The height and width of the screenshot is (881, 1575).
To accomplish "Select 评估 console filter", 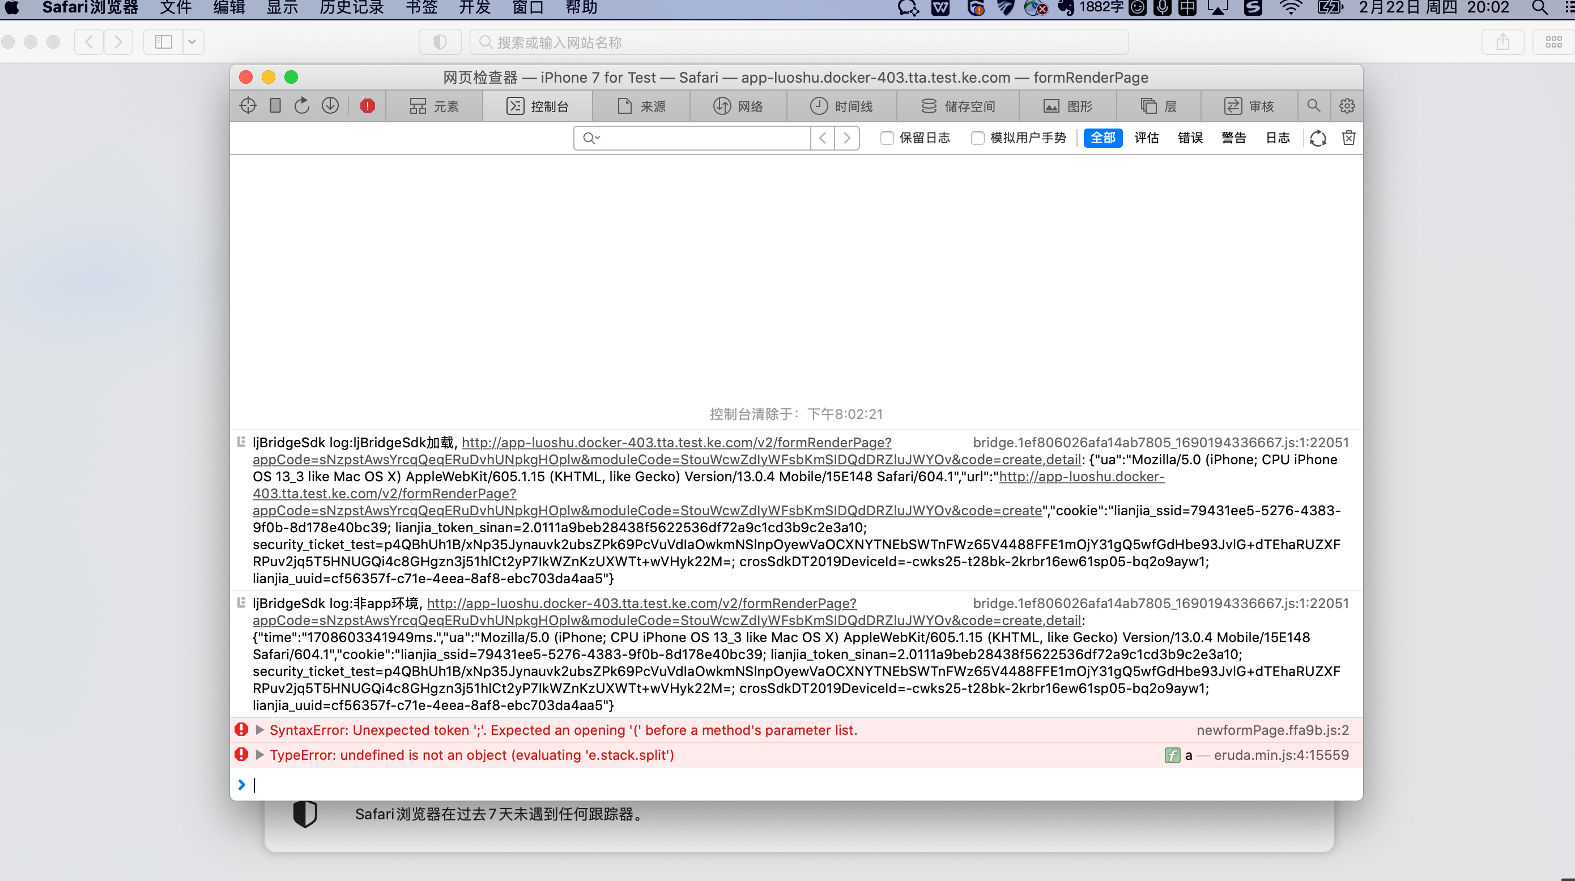I will [x=1146, y=138].
